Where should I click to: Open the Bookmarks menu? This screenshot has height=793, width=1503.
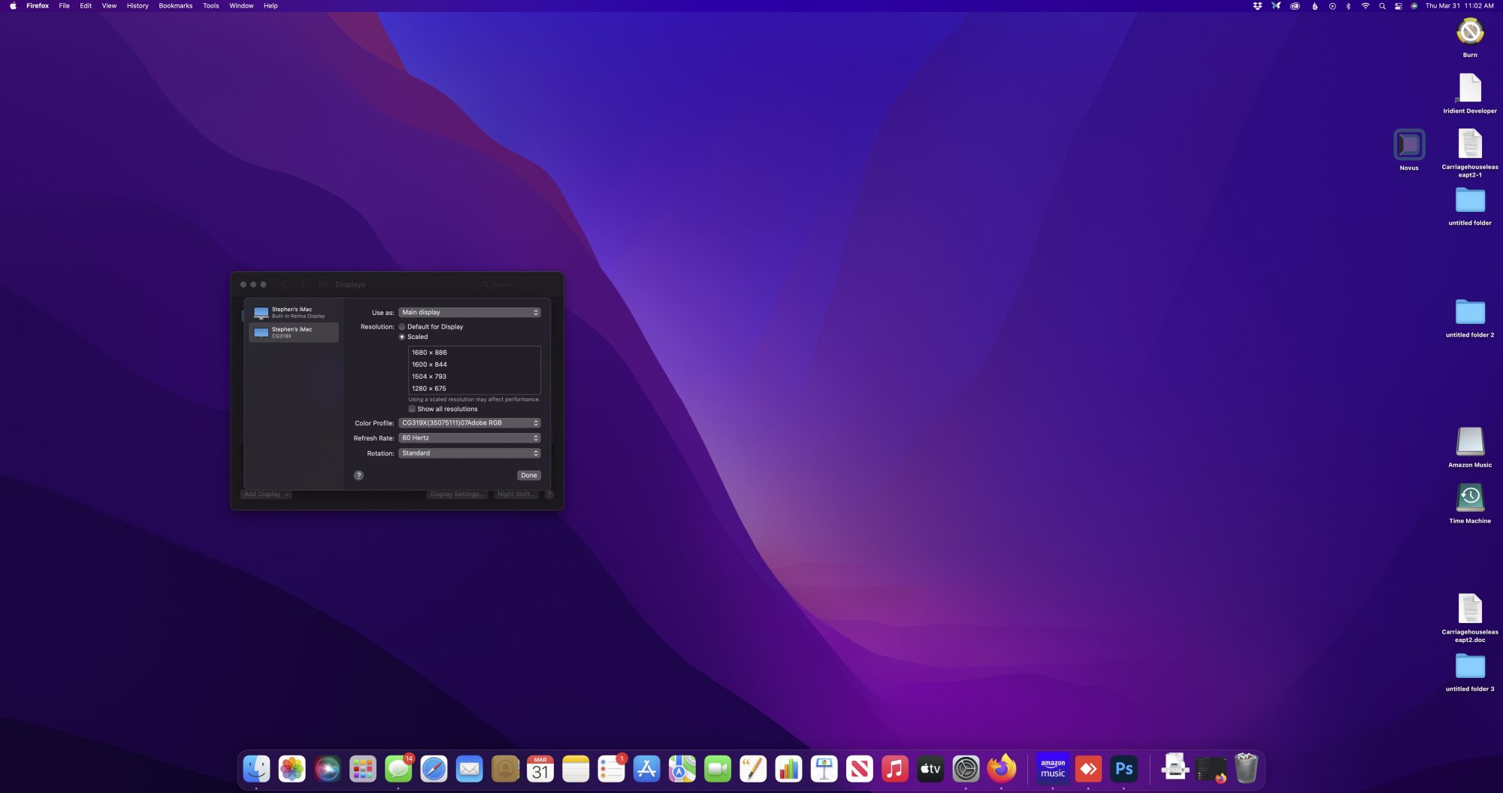pos(175,6)
